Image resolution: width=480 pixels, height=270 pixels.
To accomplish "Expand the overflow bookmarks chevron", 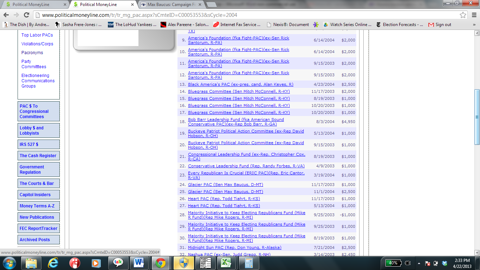I will click(x=474, y=25).
